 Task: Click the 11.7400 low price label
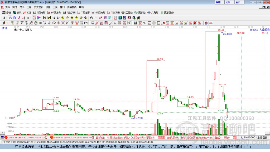point(139,118)
